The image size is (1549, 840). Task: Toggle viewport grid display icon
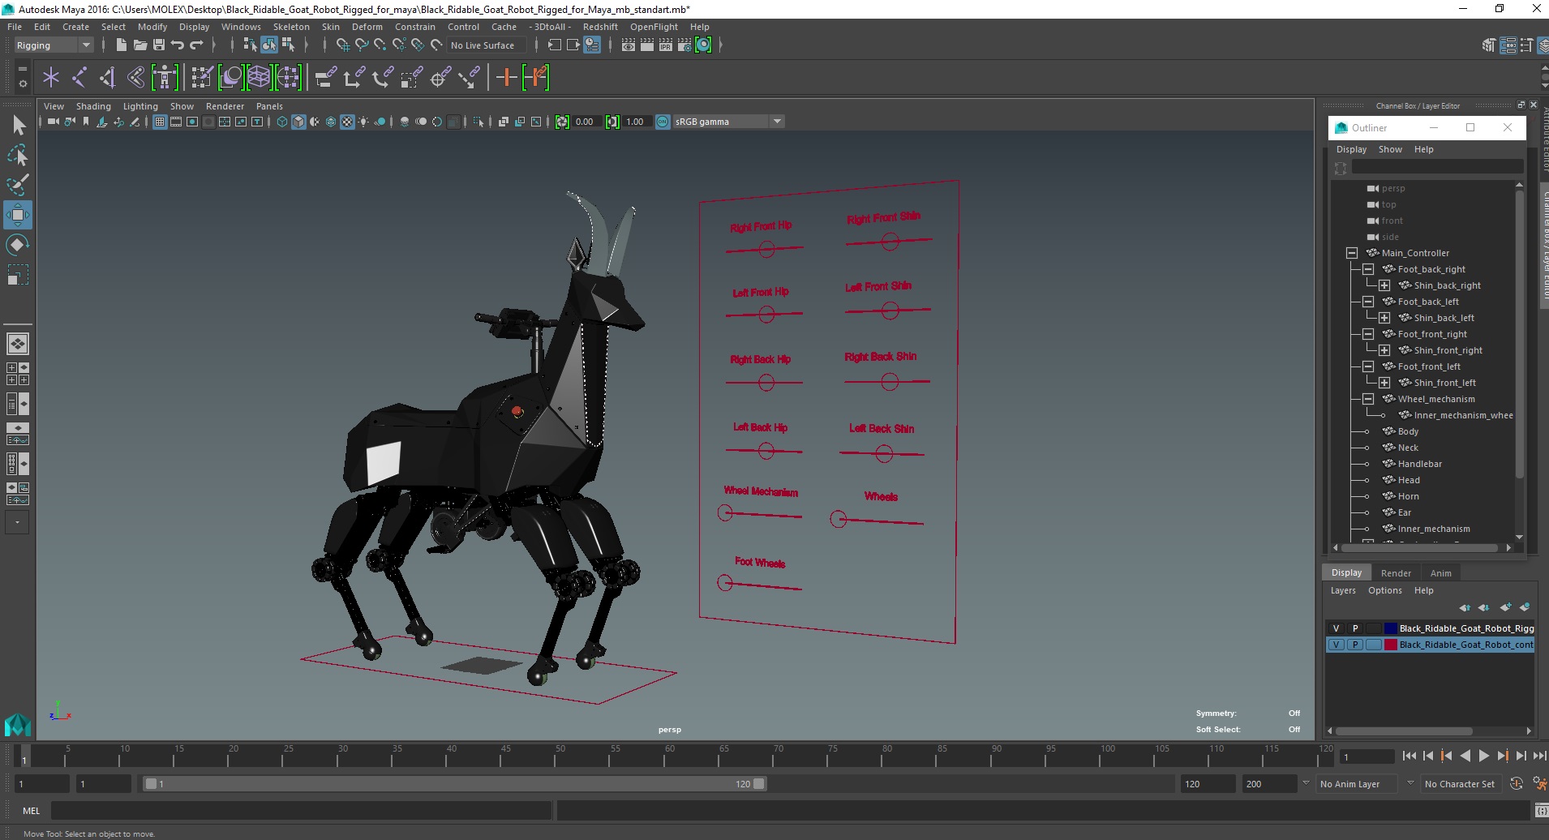(160, 122)
